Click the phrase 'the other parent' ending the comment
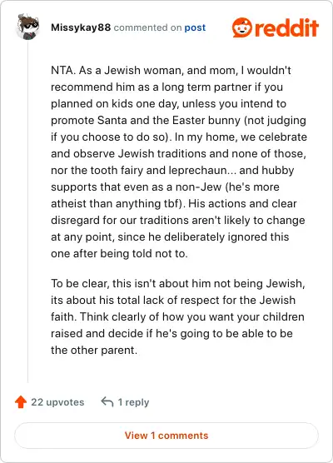 [x=93, y=351]
